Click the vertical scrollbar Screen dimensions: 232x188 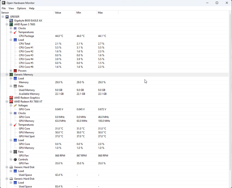pyautogui.click(x=230, y=92)
